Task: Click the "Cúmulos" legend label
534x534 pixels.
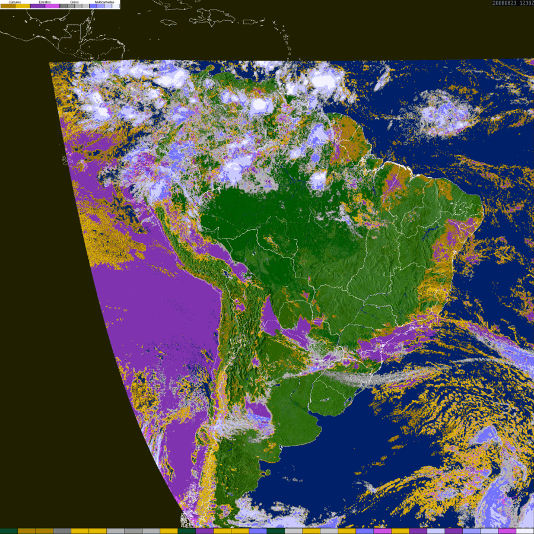Action: coord(15,2)
